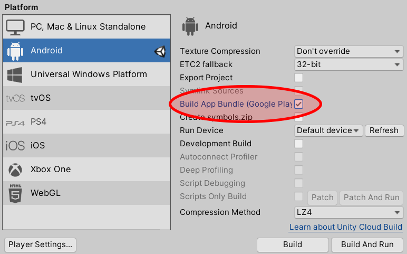
Task: Follow the Learn about Unity Cloud Build link
Action: [345, 227]
